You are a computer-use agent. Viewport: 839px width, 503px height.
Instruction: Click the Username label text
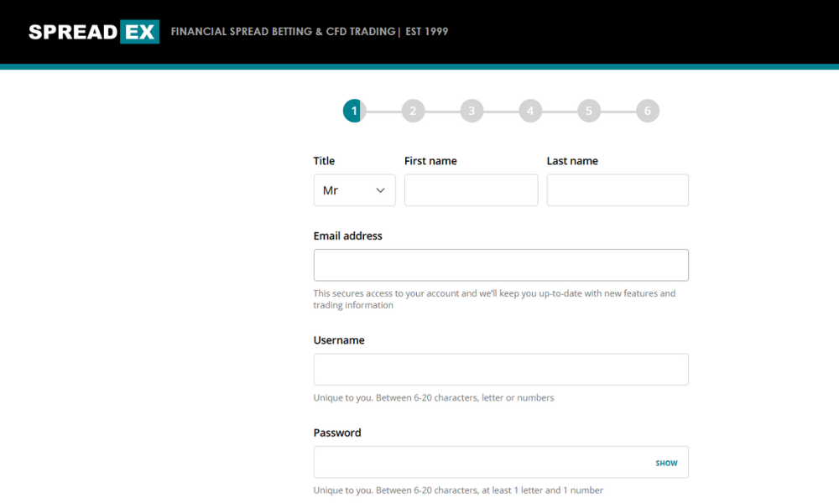point(339,340)
